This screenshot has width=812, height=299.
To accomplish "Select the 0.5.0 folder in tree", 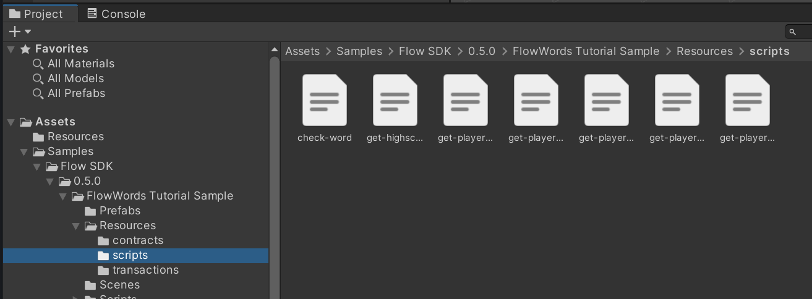I will pos(87,181).
